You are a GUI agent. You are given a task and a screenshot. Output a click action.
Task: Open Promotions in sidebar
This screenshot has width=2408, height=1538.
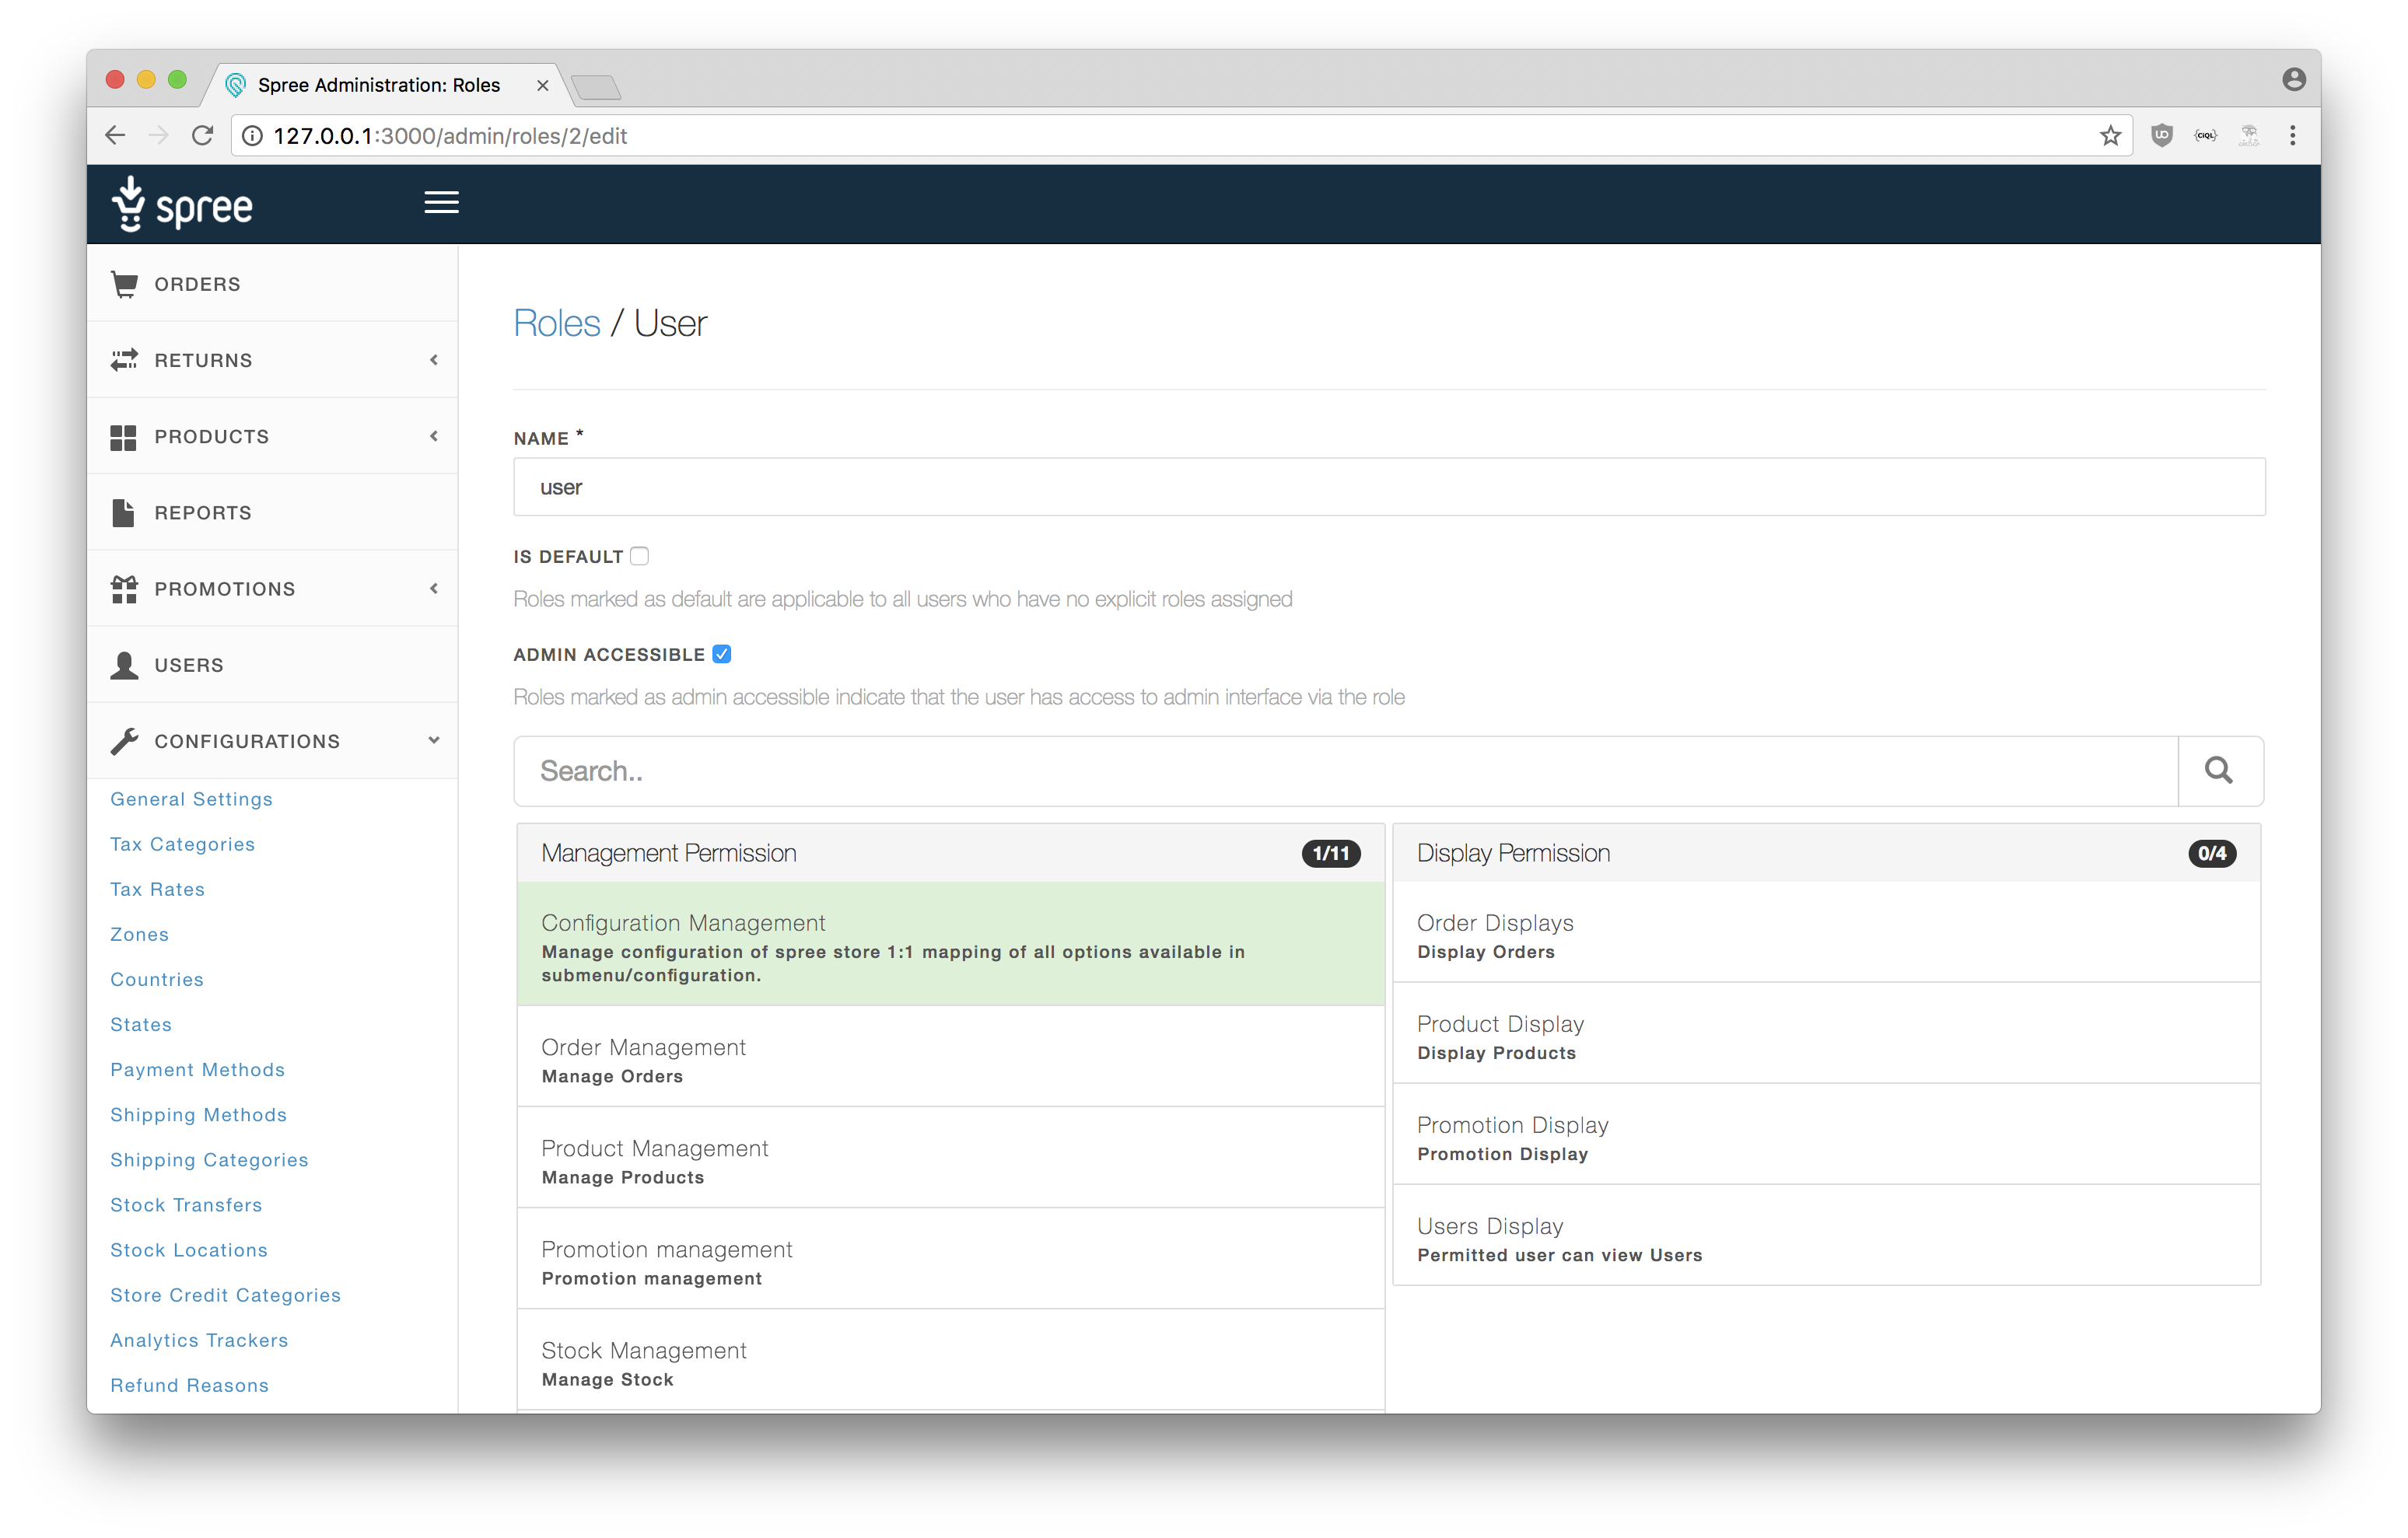tap(272, 588)
